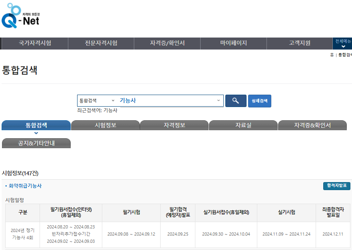This screenshot has width=352, height=250.
Task: Open the 화약취급기능사 link
Action: tap(25, 186)
